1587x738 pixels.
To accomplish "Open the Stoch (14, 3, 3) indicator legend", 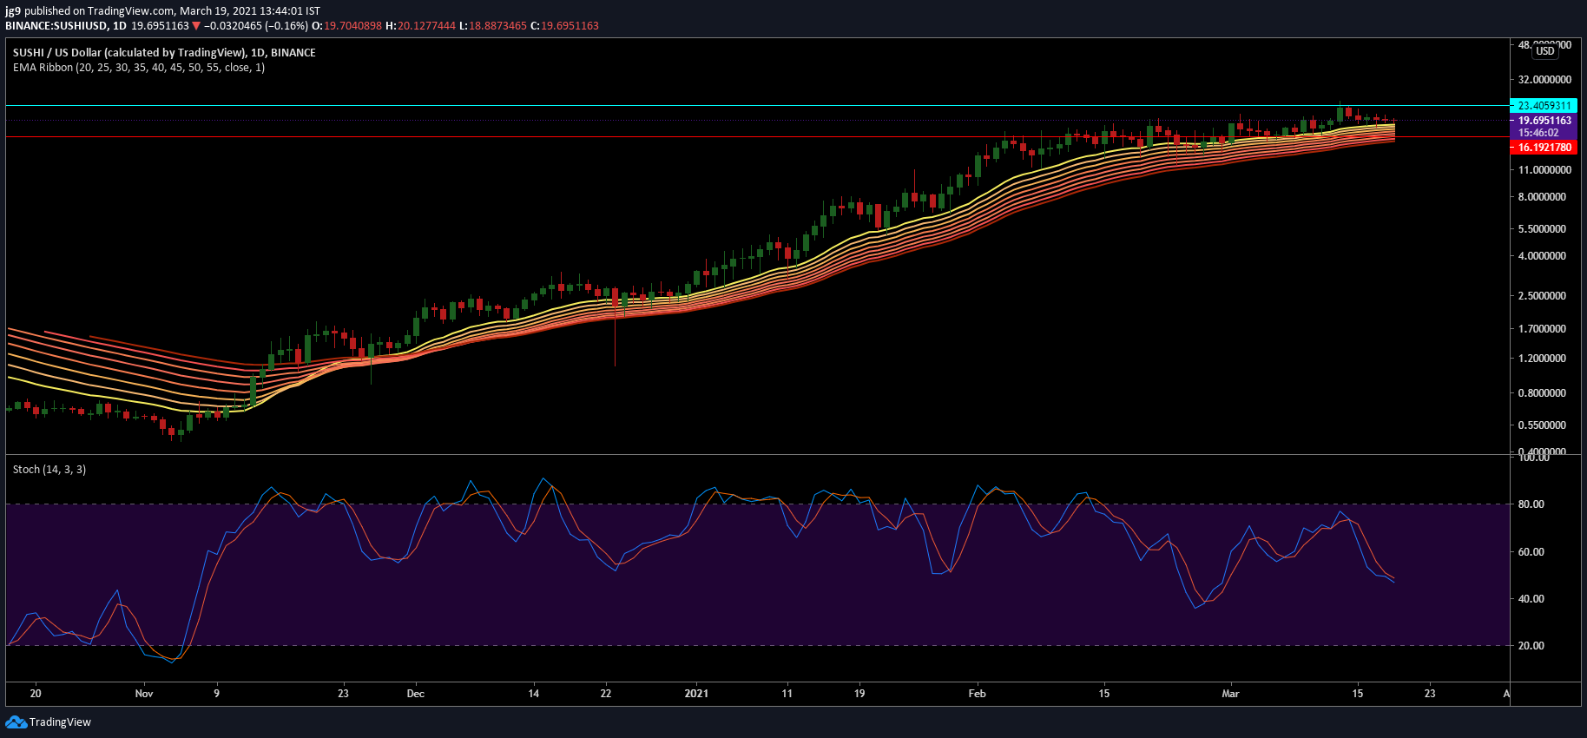I will click(x=49, y=470).
